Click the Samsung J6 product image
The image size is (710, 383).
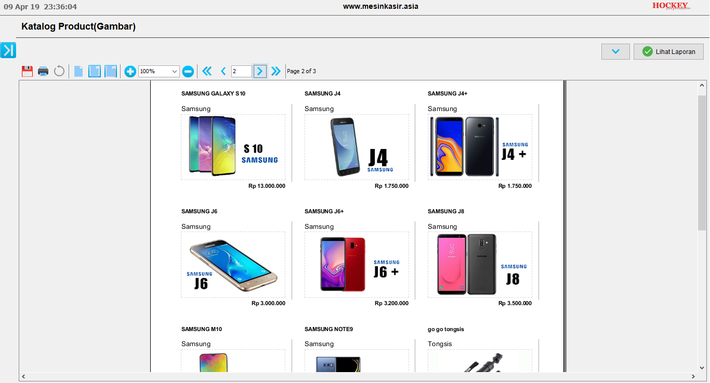[233, 265]
